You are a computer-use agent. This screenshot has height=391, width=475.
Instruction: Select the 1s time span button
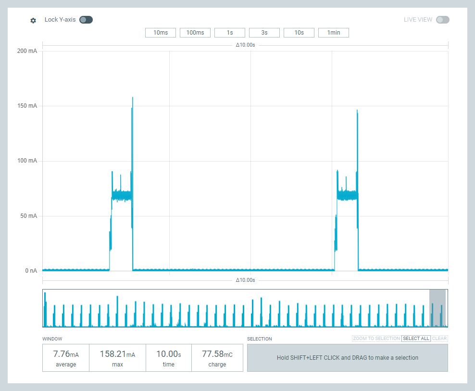(x=230, y=33)
